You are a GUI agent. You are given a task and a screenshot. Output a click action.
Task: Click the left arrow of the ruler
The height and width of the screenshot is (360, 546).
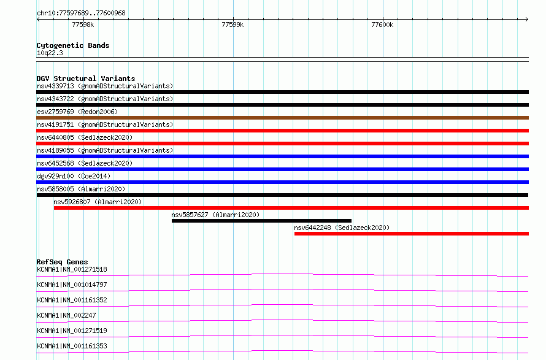(x=38, y=19)
